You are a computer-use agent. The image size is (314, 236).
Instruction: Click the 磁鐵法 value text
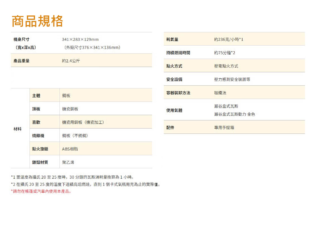pyautogui.click(x=220, y=93)
